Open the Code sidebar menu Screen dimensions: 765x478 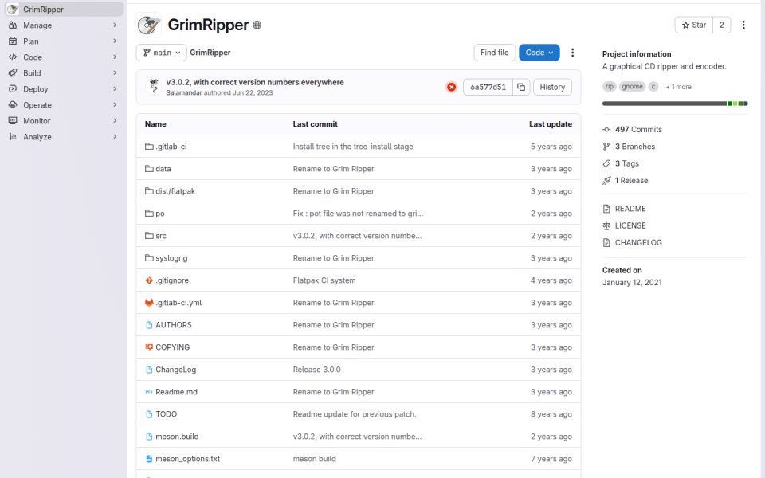pyautogui.click(x=64, y=57)
